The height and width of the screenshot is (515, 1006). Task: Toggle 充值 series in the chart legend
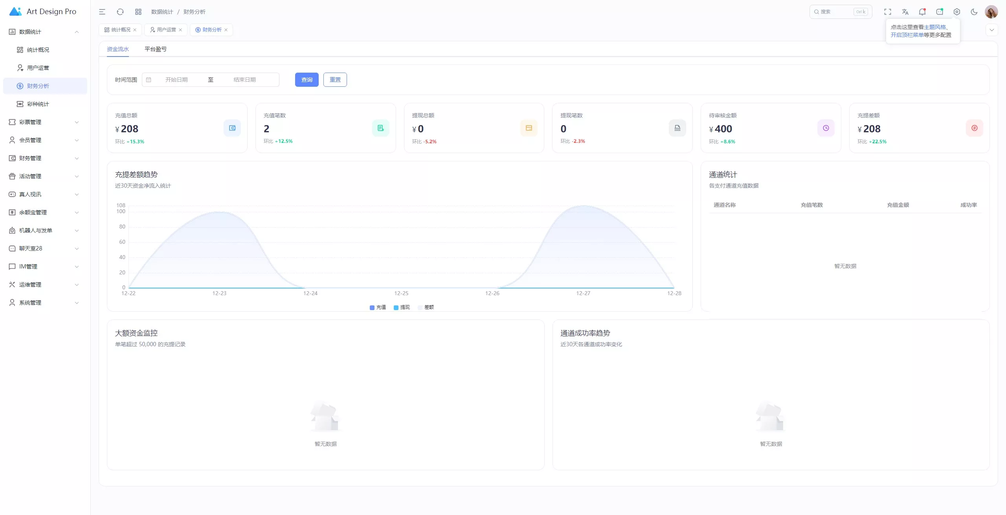(378, 307)
